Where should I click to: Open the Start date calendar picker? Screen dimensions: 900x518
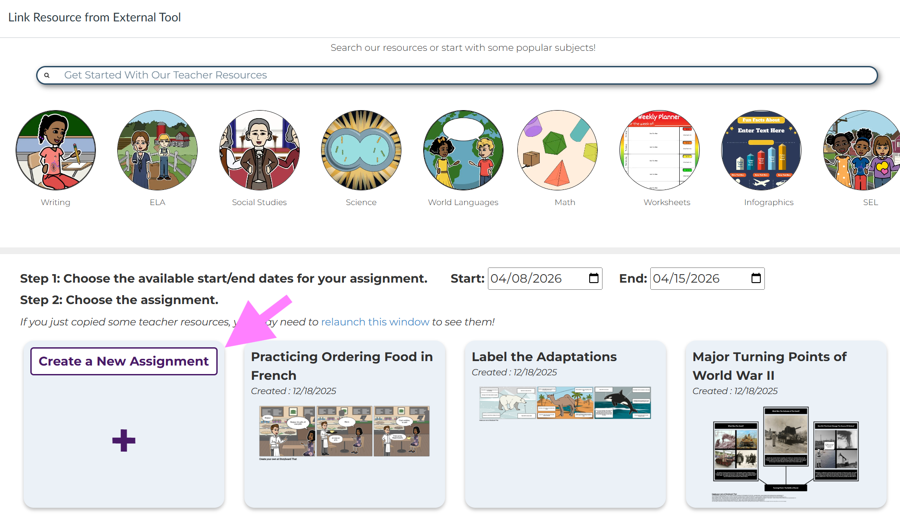point(594,279)
